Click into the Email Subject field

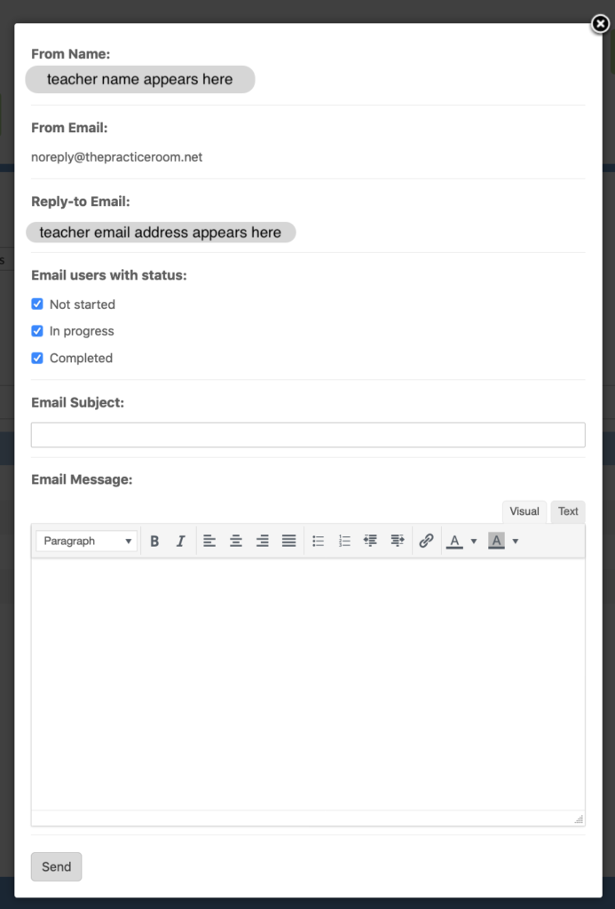(308, 435)
